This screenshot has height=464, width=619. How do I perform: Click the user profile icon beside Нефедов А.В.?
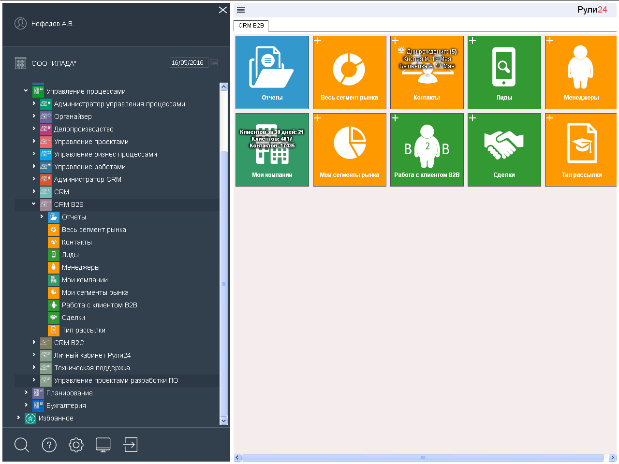pyautogui.click(x=20, y=23)
